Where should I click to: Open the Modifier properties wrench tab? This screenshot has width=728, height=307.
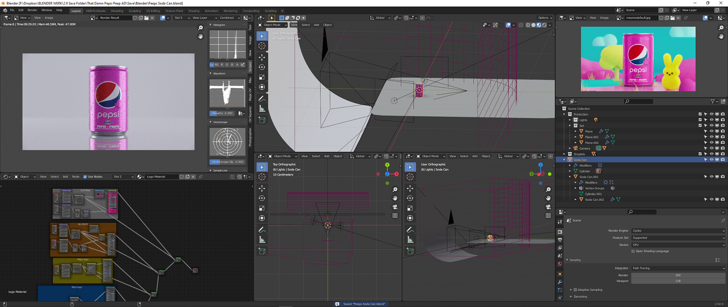[560, 282]
